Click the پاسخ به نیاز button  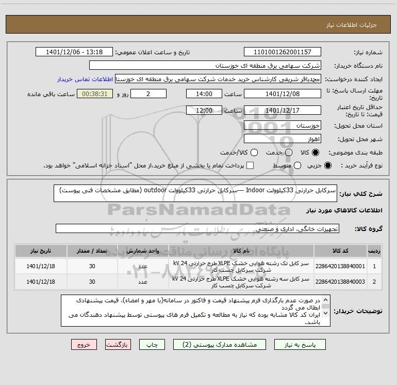click(300, 345)
